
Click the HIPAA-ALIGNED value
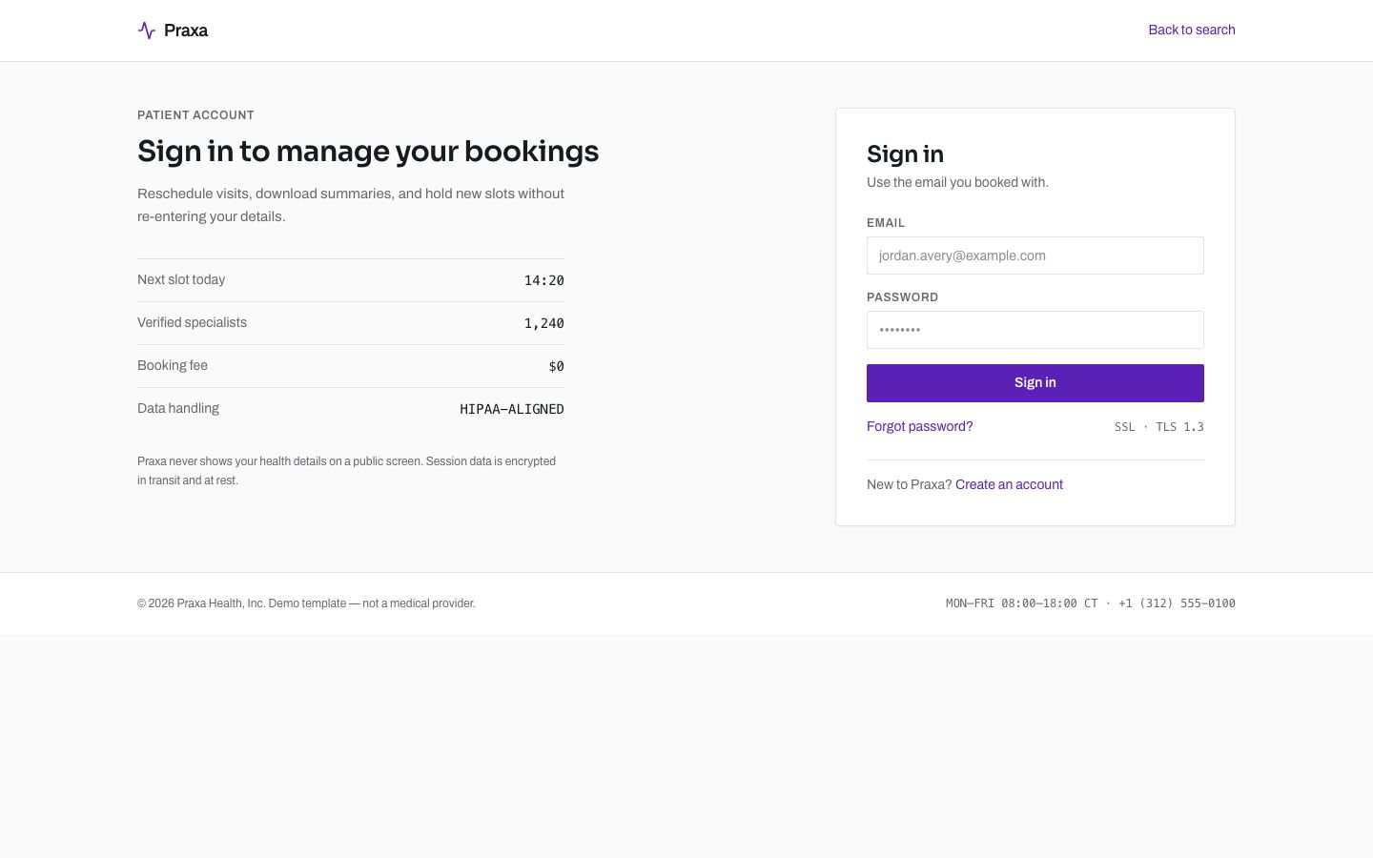(512, 409)
